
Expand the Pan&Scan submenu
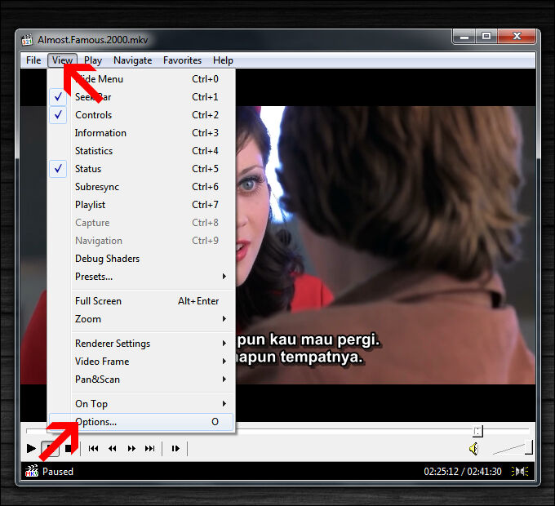click(141, 379)
